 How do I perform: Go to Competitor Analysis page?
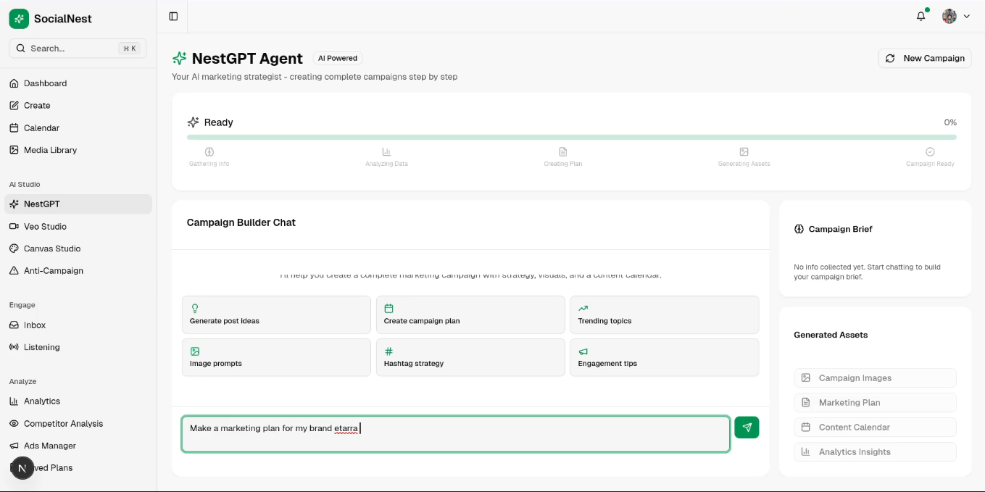(x=63, y=423)
